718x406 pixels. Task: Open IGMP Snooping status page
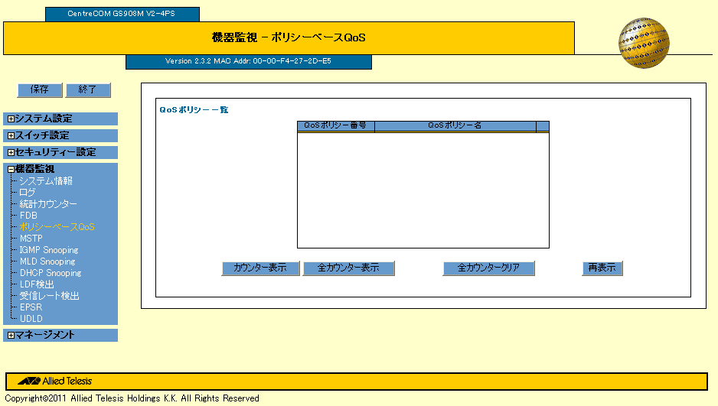tap(49, 250)
